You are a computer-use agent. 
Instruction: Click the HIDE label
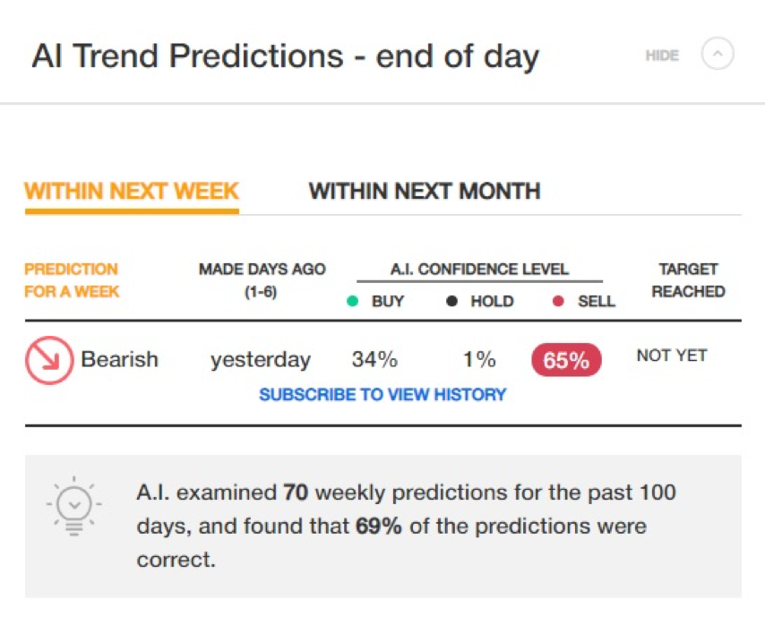point(662,56)
